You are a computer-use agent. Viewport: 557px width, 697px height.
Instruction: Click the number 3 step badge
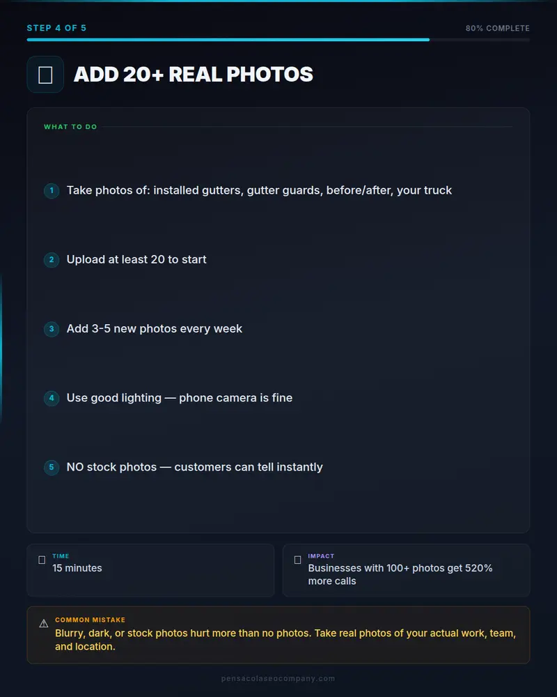(x=52, y=329)
